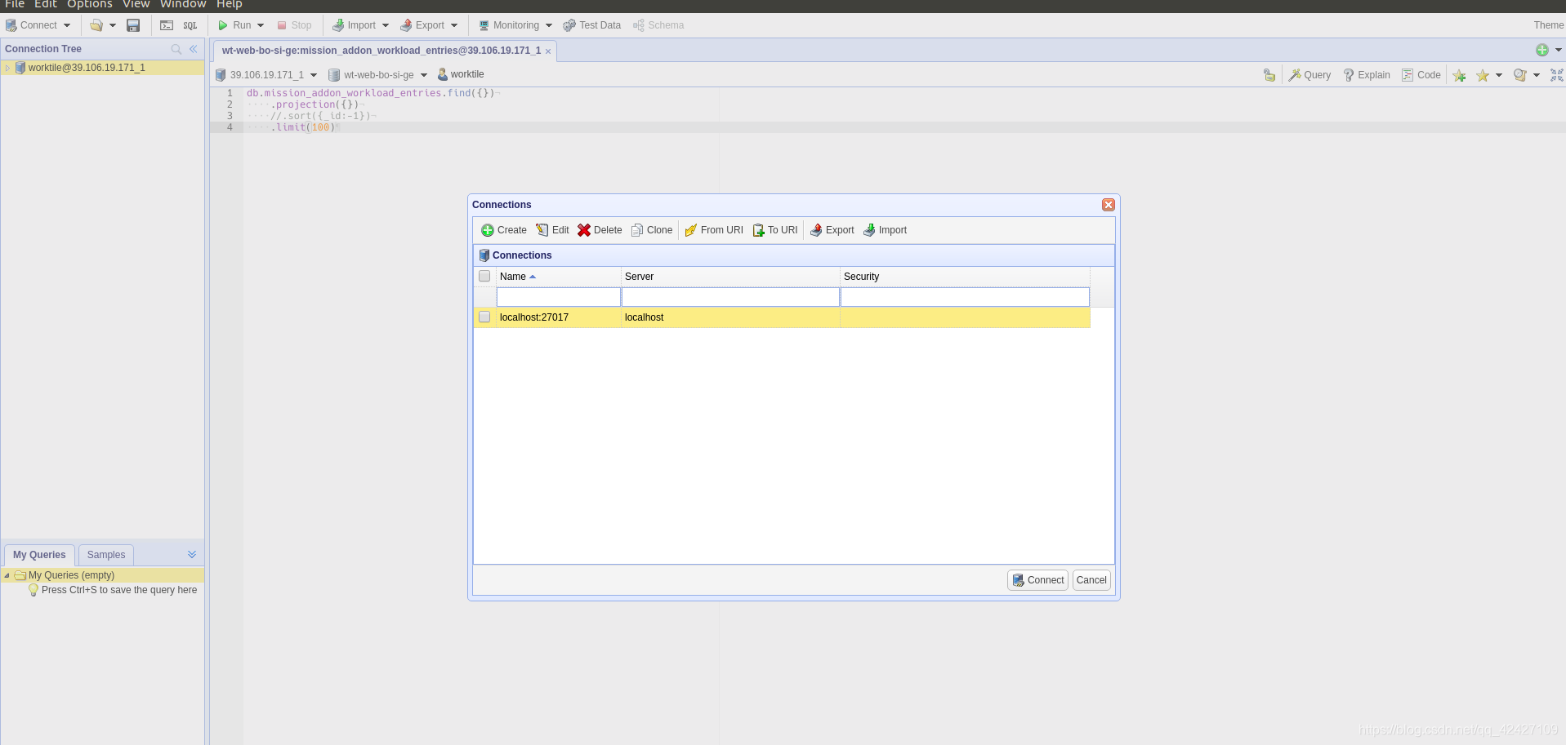Open the SQL query icon

click(190, 25)
